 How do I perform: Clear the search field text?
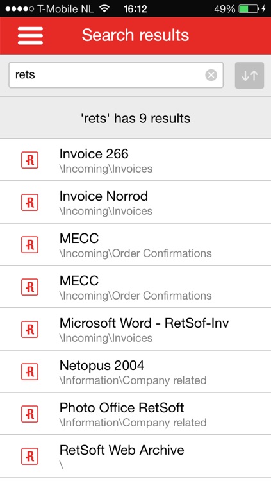[x=211, y=75]
